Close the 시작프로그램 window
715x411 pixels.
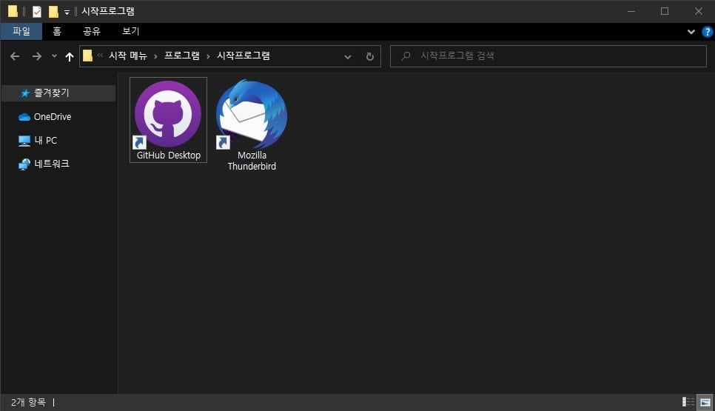(699, 11)
